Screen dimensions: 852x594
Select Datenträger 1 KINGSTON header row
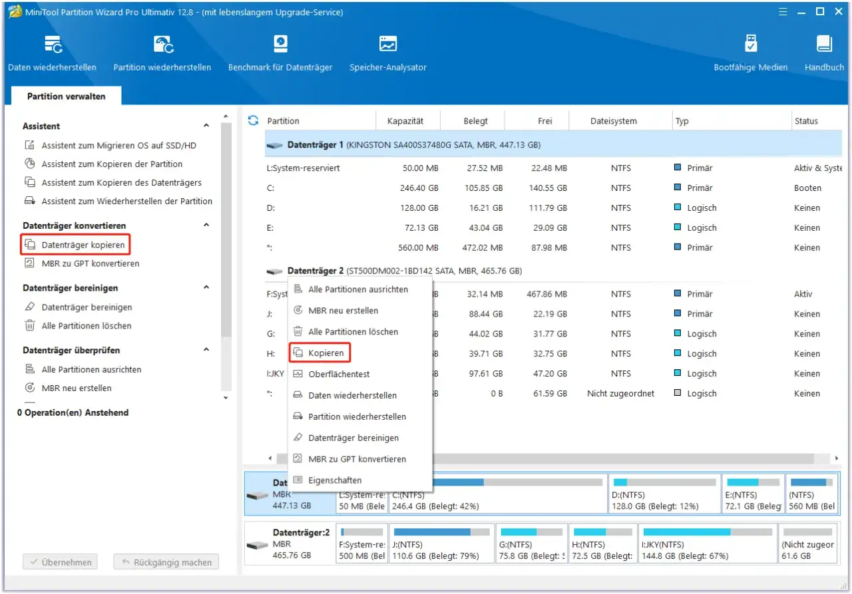point(552,144)
